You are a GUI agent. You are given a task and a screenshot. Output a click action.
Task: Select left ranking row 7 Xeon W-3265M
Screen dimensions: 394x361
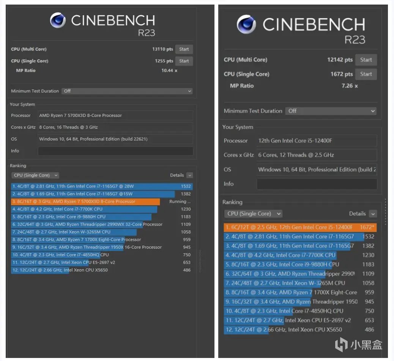[x=102, y=232]
